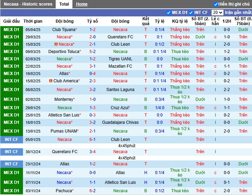The image size is (252, 195).
Task: Click Dưới in the 29/03/25 row's goals column
Action: coord(200,37)
